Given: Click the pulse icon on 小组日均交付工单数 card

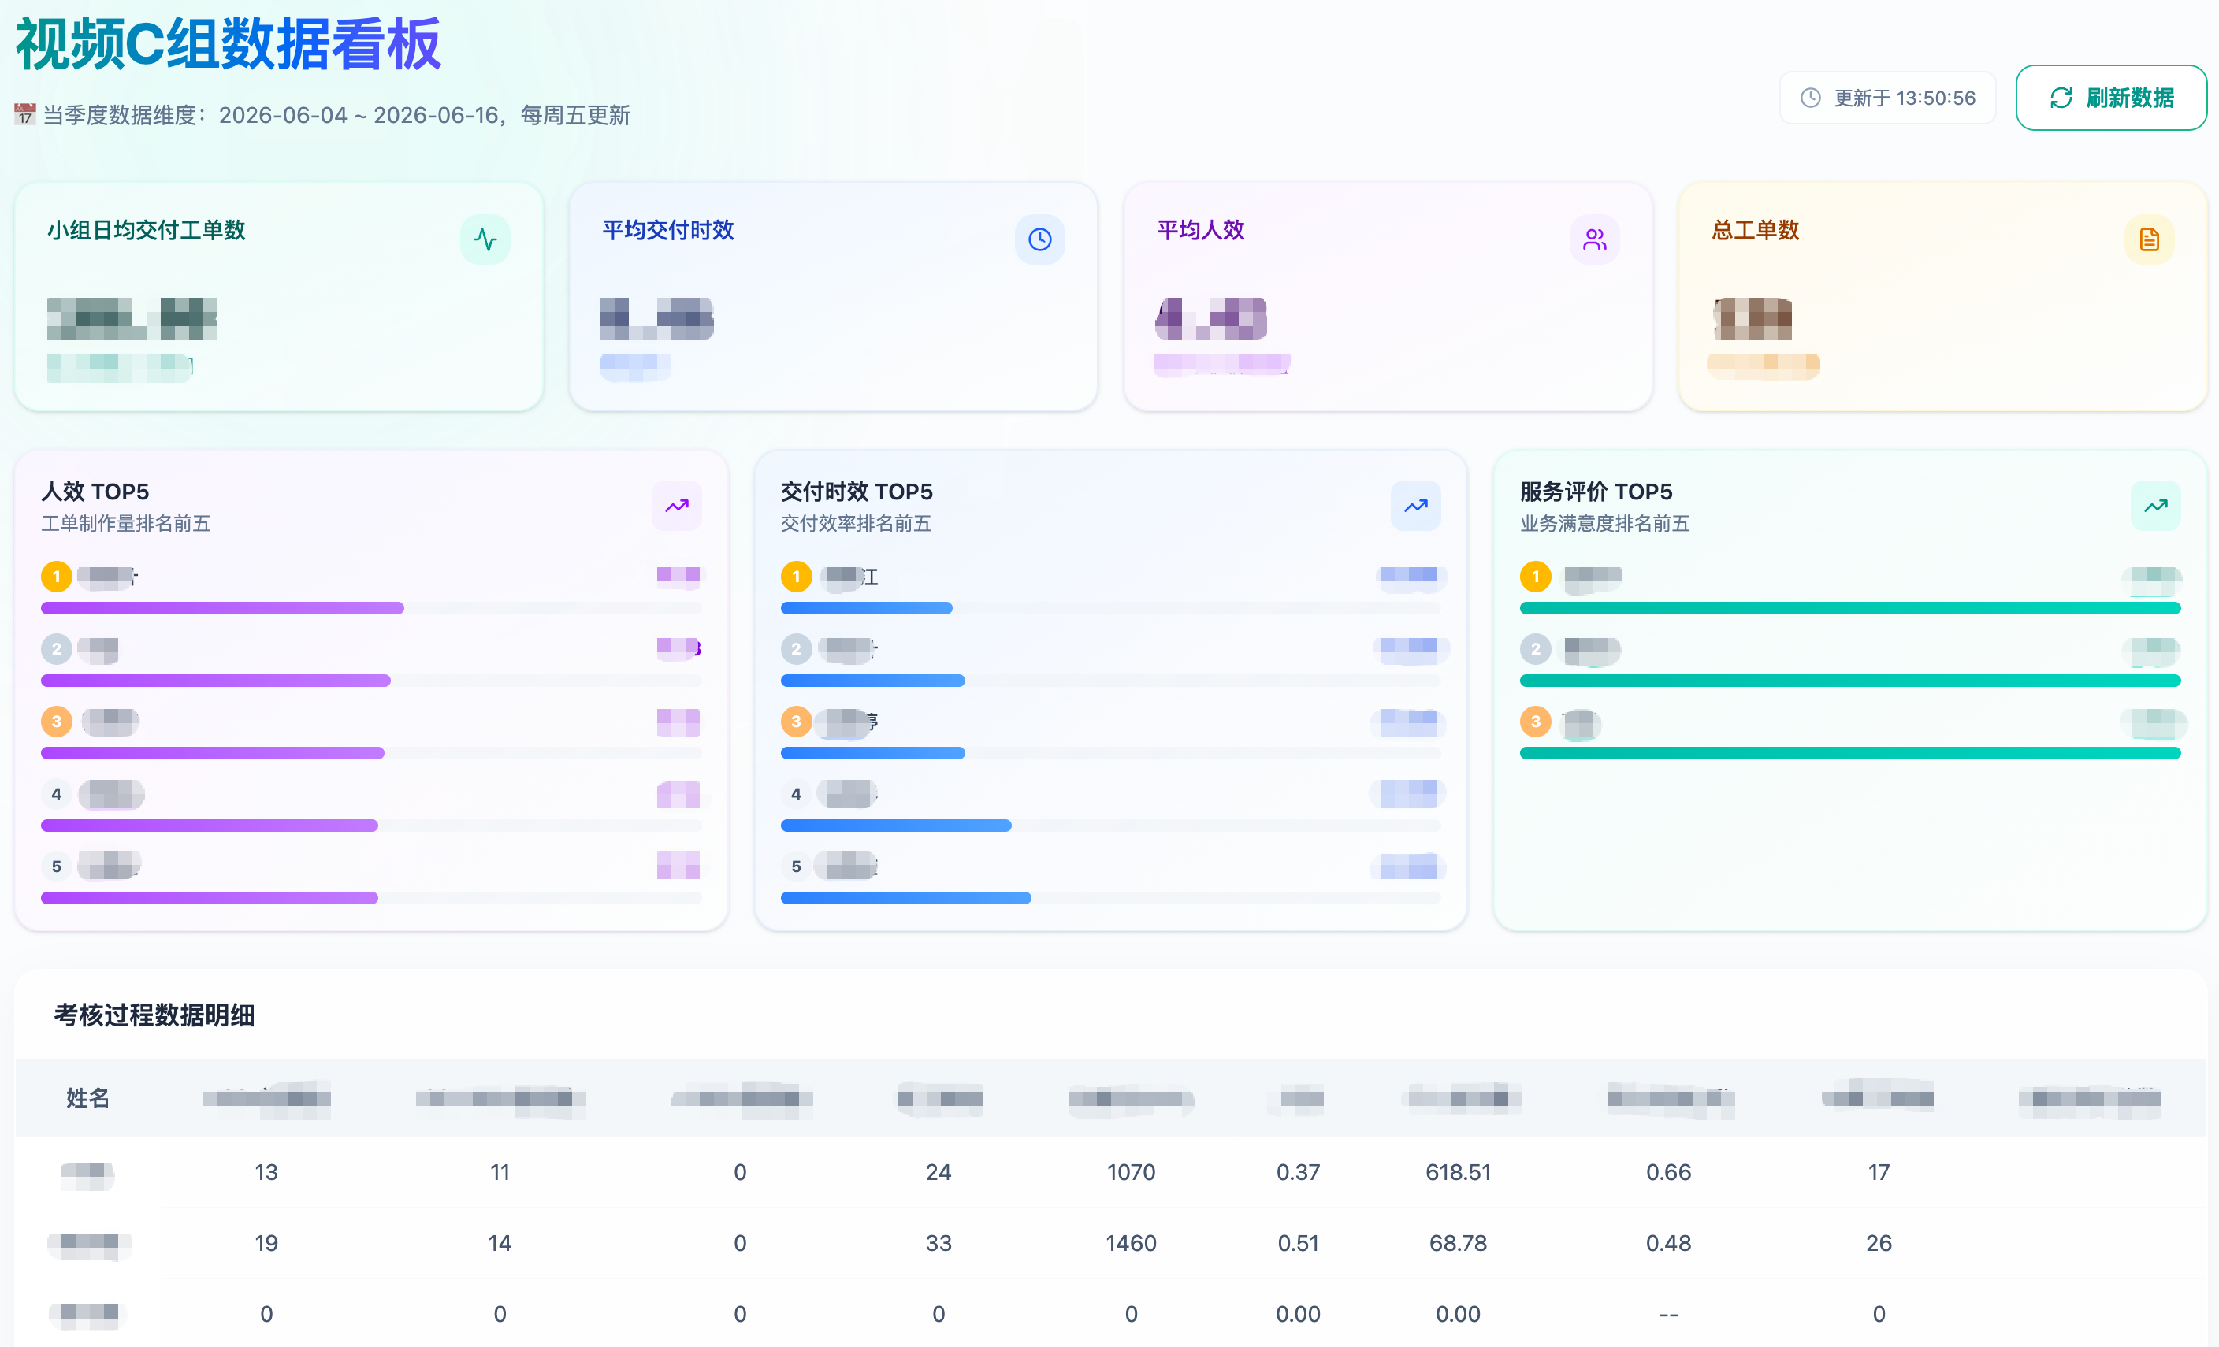Looking at the screenshot, I should tap(485, 239).
